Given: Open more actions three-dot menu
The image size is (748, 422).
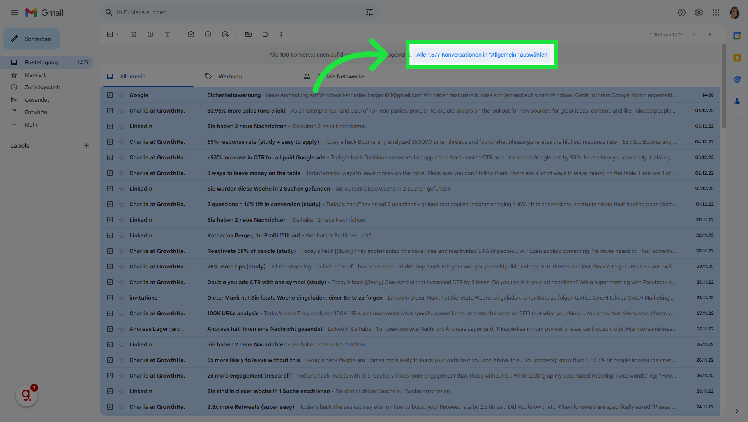Looking at the screenshot, I should 281,34.
